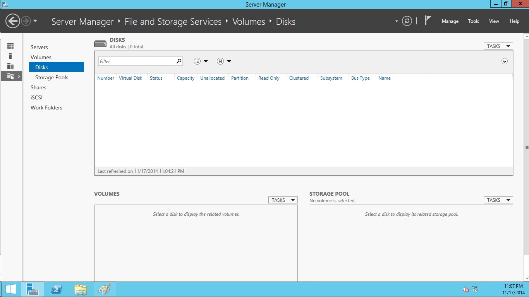This screenshot has width=529, height=297.
Task: Open the Dashboard icon in the left rail
Action: [10, 46]
